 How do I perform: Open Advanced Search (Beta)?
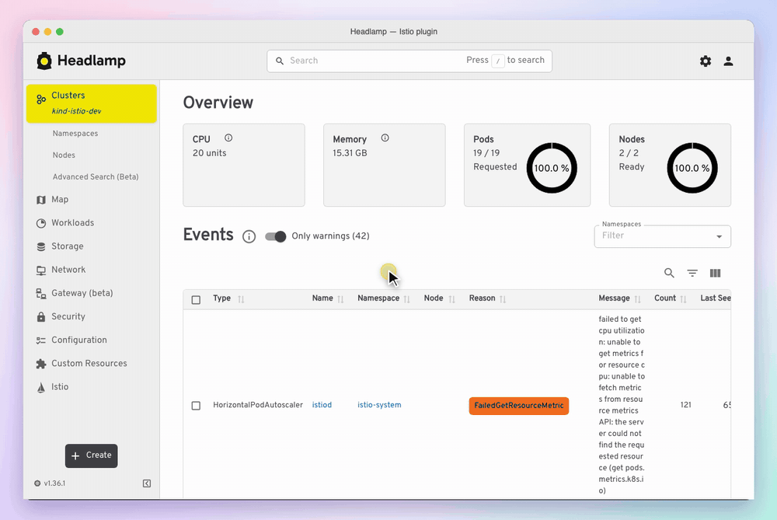click(96, 177)
